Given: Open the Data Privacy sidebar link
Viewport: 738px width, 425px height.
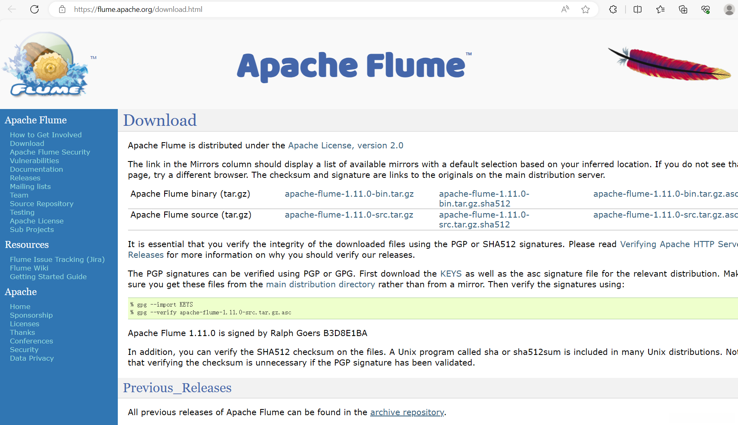Looking at the screenshot, I should [x=32, y=358].
